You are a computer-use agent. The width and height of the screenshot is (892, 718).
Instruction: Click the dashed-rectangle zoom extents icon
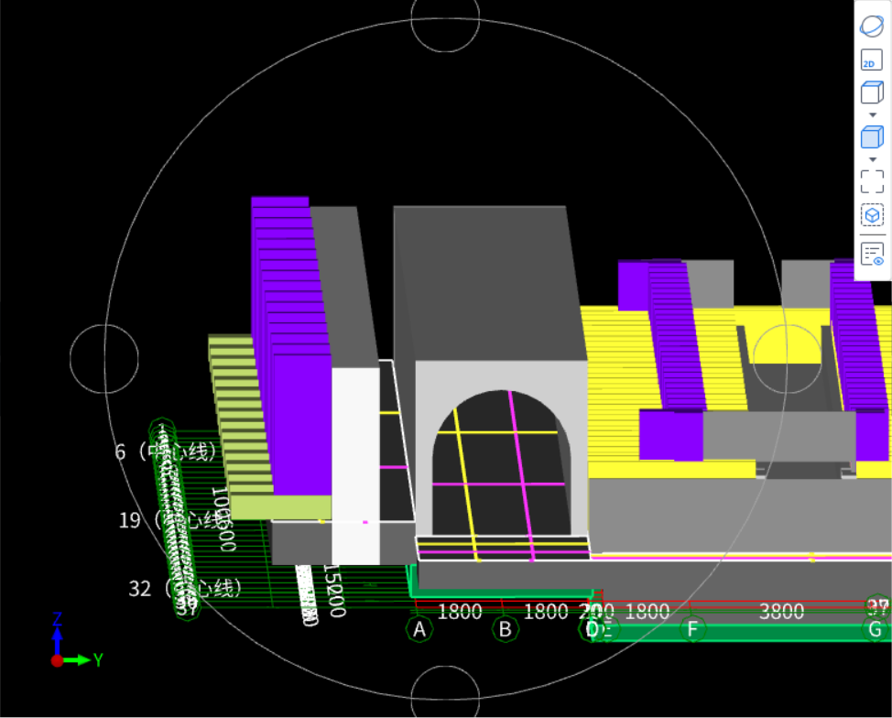[x=872, y=181]
